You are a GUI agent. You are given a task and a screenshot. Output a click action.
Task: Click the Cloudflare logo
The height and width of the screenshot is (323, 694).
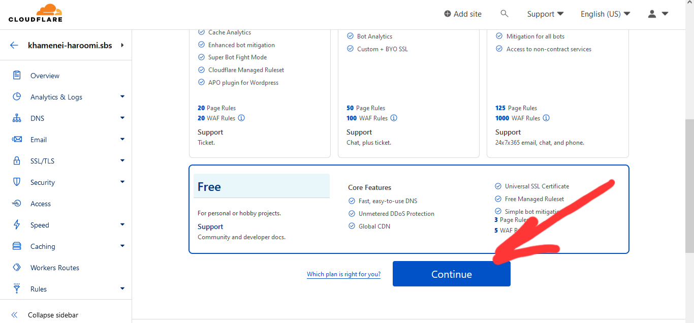pyautogui.click(x=36, y=13)
